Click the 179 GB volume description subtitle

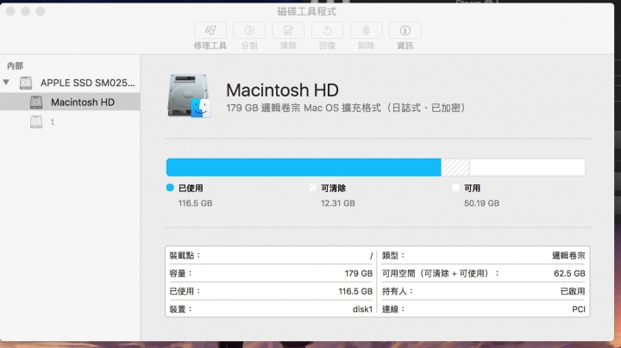(346, 108)
